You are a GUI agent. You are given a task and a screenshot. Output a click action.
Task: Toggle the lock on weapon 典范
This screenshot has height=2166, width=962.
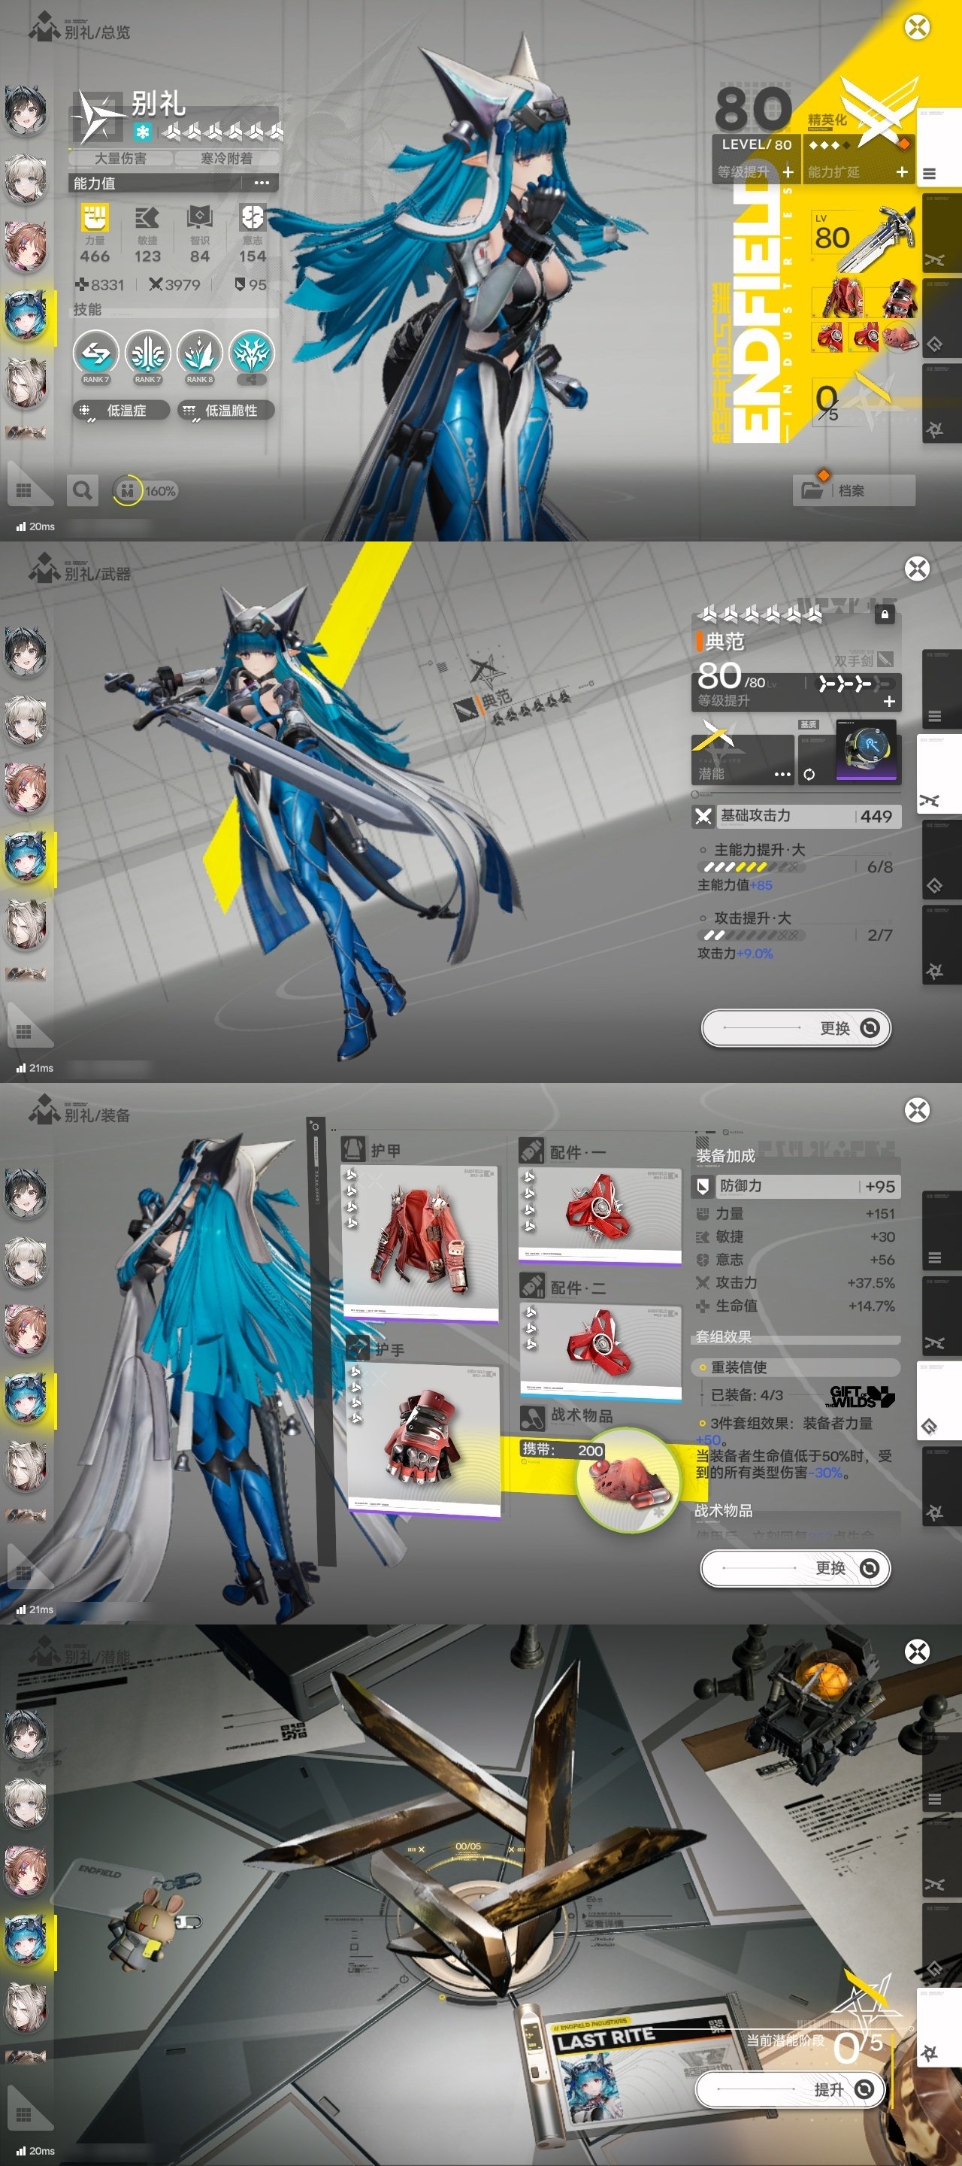[x=883, y=614]
